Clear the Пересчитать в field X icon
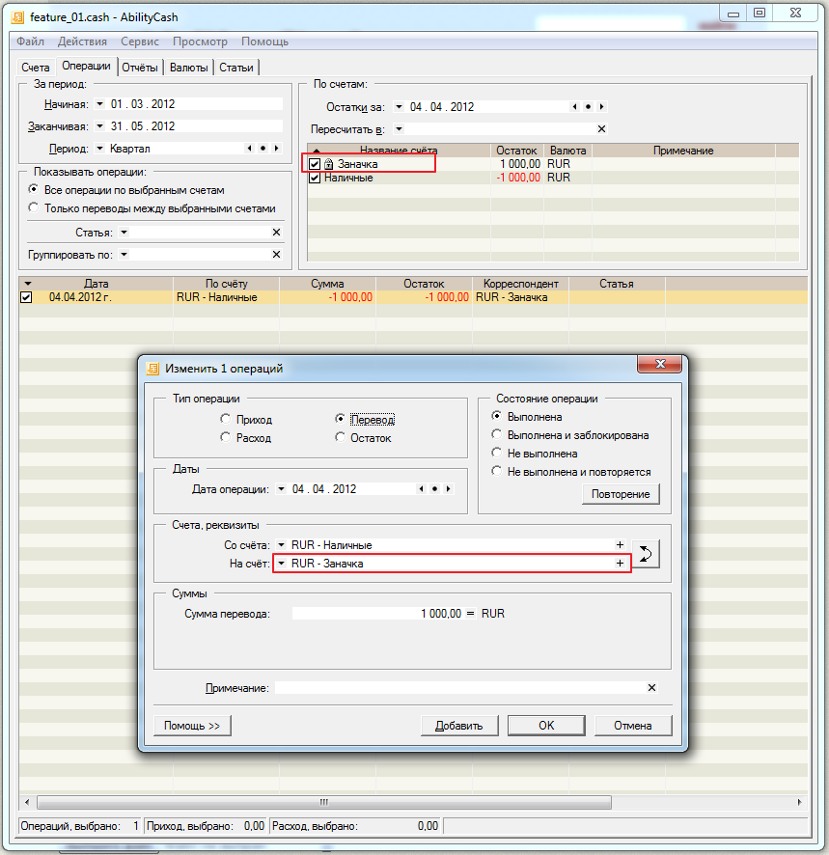This screenshot has width=829, height=855. click(601, 129)
